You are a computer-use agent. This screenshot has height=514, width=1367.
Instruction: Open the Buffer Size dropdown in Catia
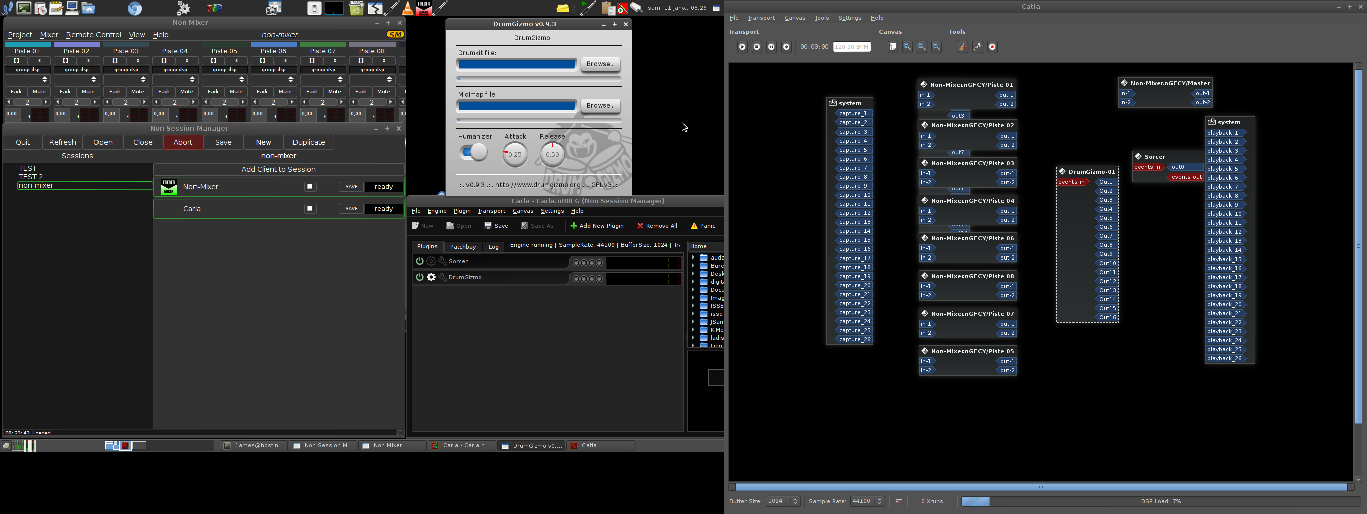[783, 501]
